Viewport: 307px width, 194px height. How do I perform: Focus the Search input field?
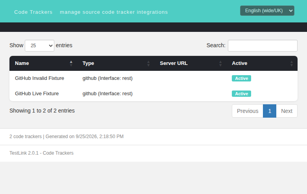click(x=263, y=46)
